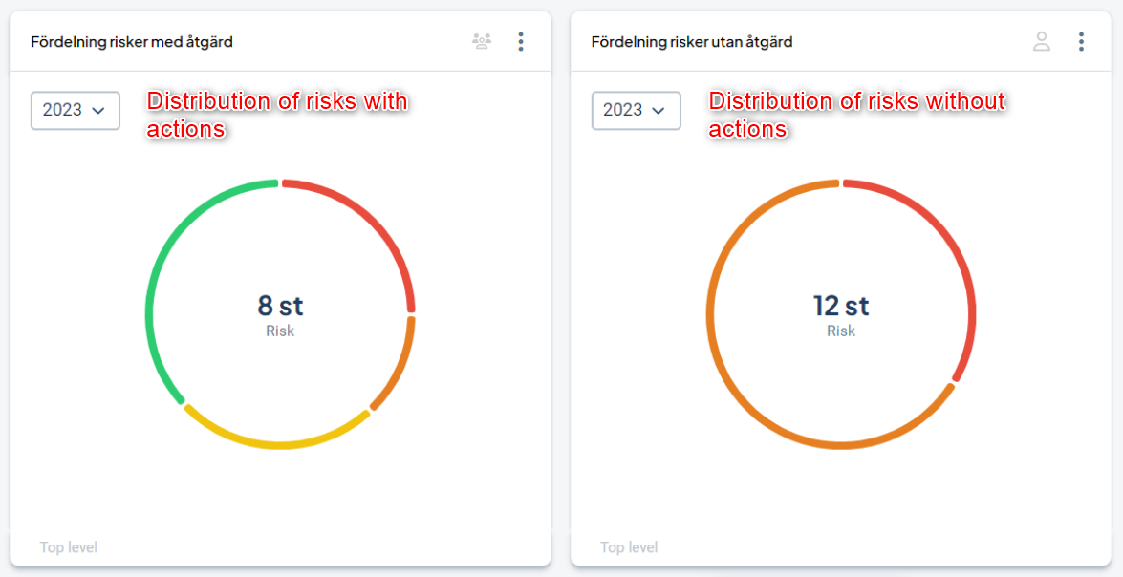Click the group icon on the med åtgärd card
The height and width of the screenshot is (577, 1123).
tap(482, 41)
